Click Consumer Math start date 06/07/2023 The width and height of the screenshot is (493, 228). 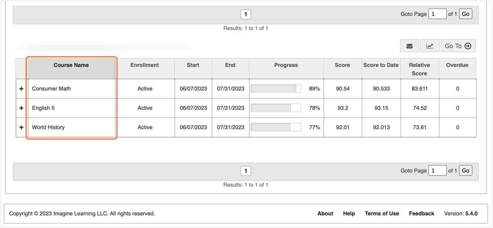(x=194, y=89)
